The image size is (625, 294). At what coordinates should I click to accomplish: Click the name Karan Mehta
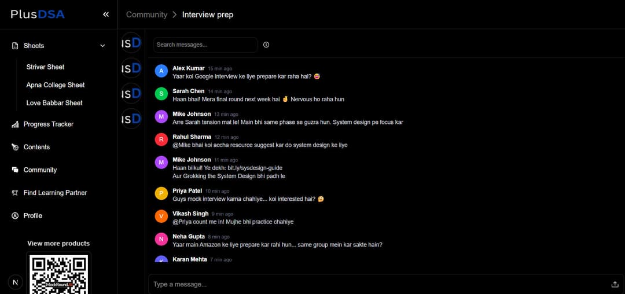tap(190, 259)
